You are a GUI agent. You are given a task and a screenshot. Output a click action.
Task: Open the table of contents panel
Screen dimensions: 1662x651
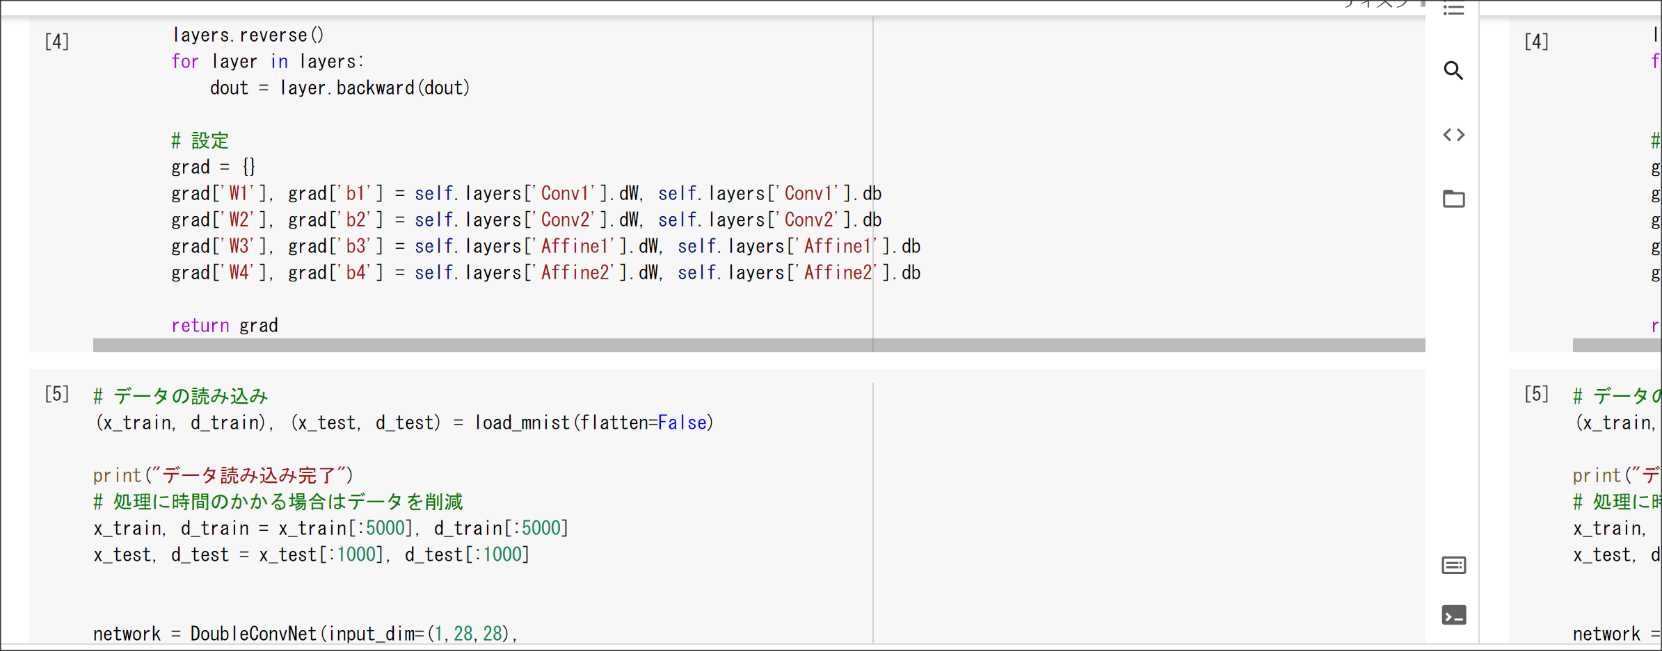coord(1453,8)
